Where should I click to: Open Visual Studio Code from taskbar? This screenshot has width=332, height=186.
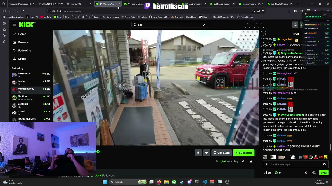pyautogui.click(x=204, y=182)
